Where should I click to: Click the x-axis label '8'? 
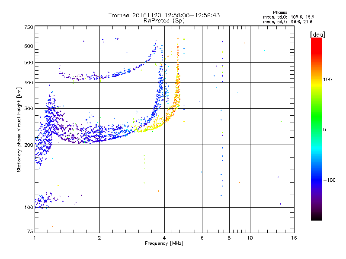(229, 238)
